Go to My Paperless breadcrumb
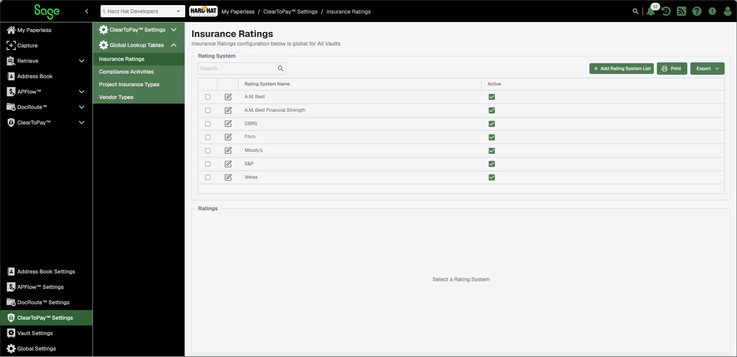This screenshot has height=357, width=737. [238, 12]
